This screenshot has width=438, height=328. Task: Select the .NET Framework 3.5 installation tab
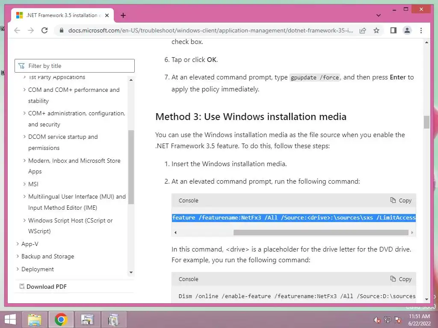click(x=62, y=15)
